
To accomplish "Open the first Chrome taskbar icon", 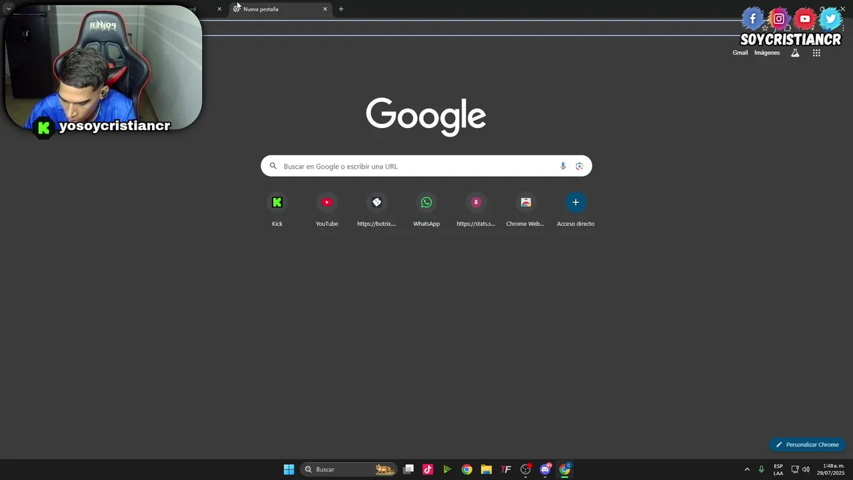I will point(466,469).
